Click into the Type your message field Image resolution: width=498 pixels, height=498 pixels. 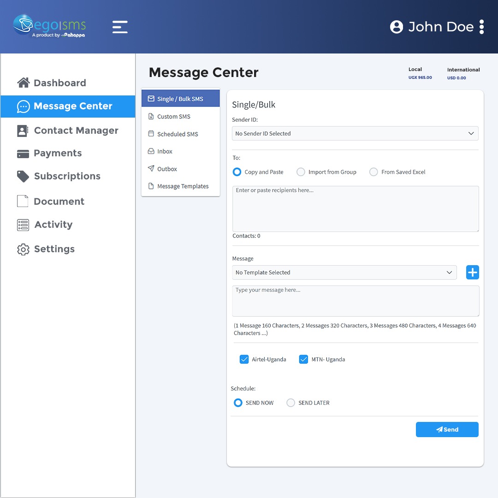click(x=356, y=301)
